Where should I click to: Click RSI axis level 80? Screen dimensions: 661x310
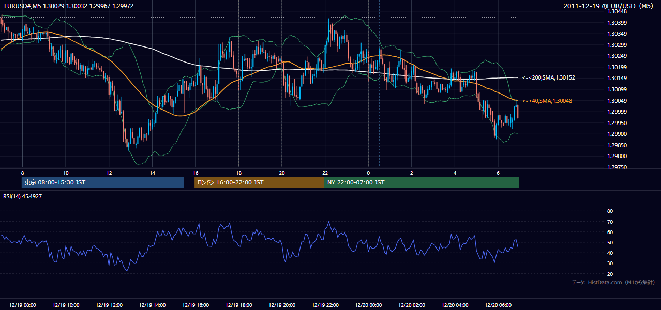click(x=610, y=211)
